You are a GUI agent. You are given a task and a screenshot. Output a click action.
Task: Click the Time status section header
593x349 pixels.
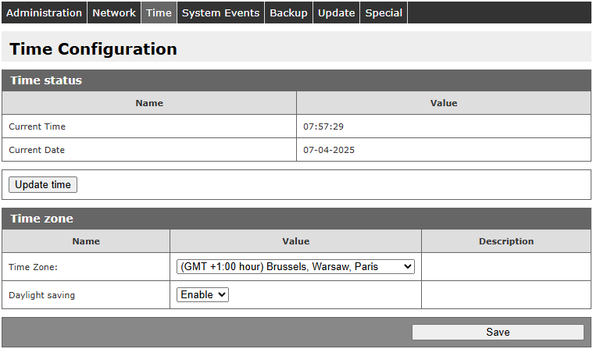click(46, 80)
